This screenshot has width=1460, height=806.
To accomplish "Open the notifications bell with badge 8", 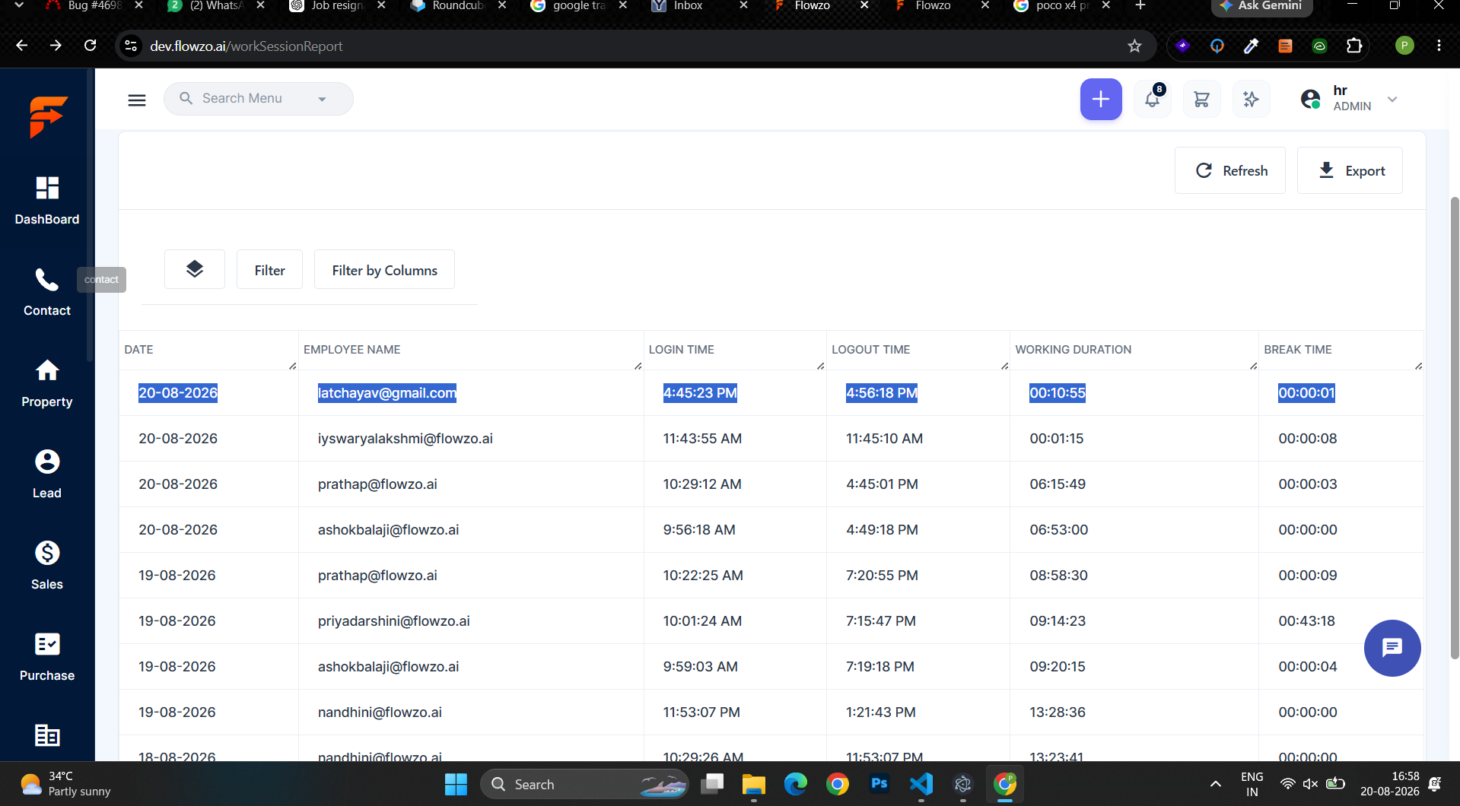I will [1153, 99].
